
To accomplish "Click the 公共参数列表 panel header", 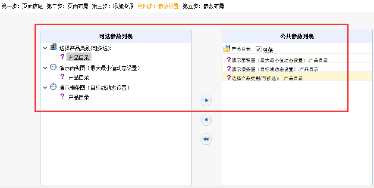I will (x=297, y=37).
